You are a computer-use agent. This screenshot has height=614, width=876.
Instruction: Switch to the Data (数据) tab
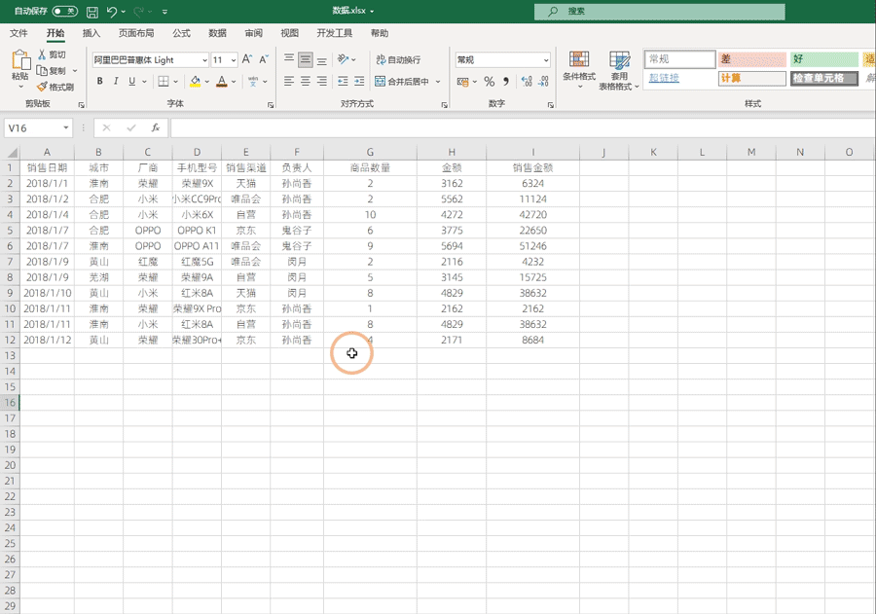[x=217, y=33]
